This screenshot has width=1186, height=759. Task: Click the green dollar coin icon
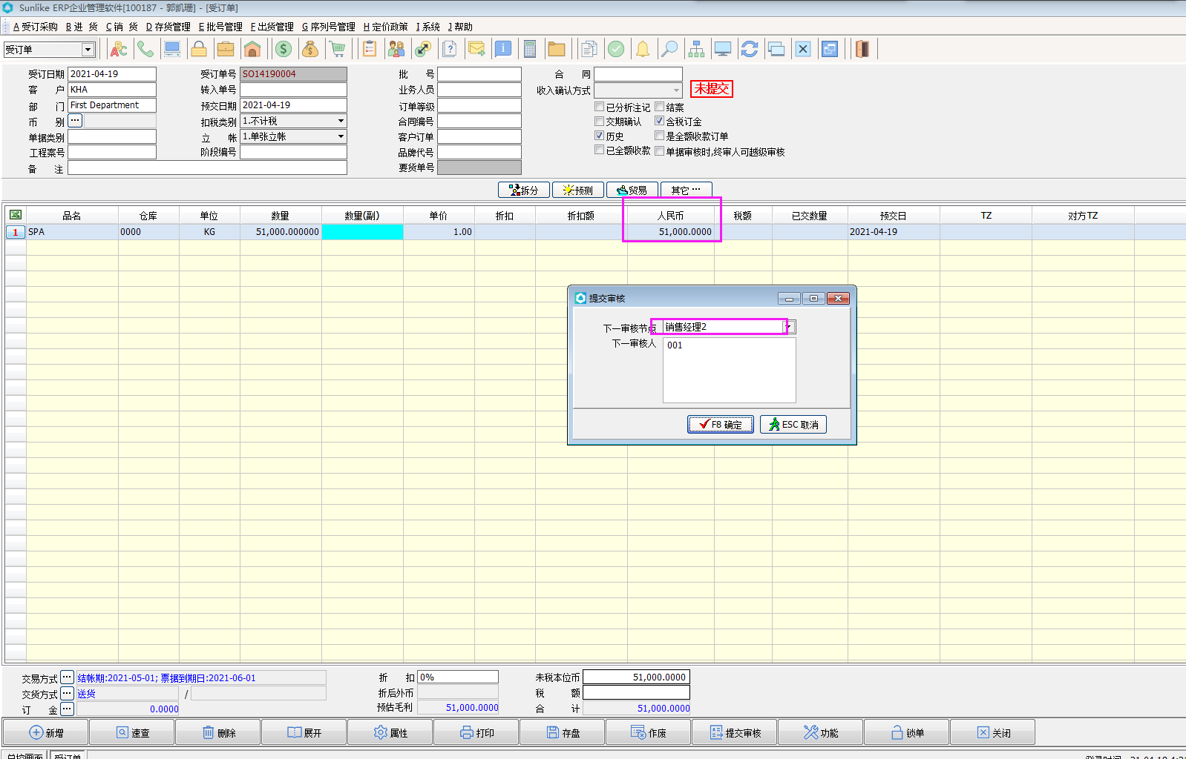click(x=283, y=50)
